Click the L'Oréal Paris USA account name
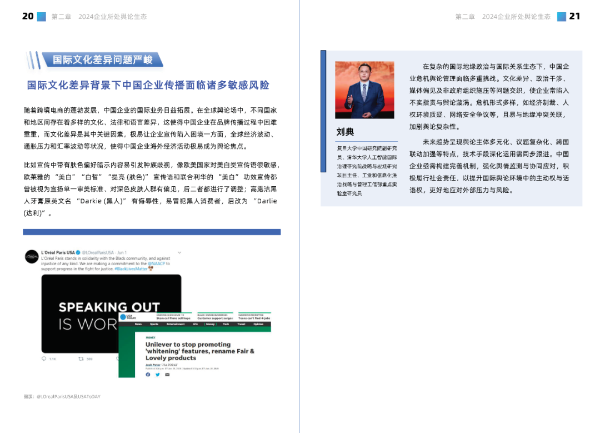Image resolution: width=600 pixels, height=433 pixels. tap(58, 253)
